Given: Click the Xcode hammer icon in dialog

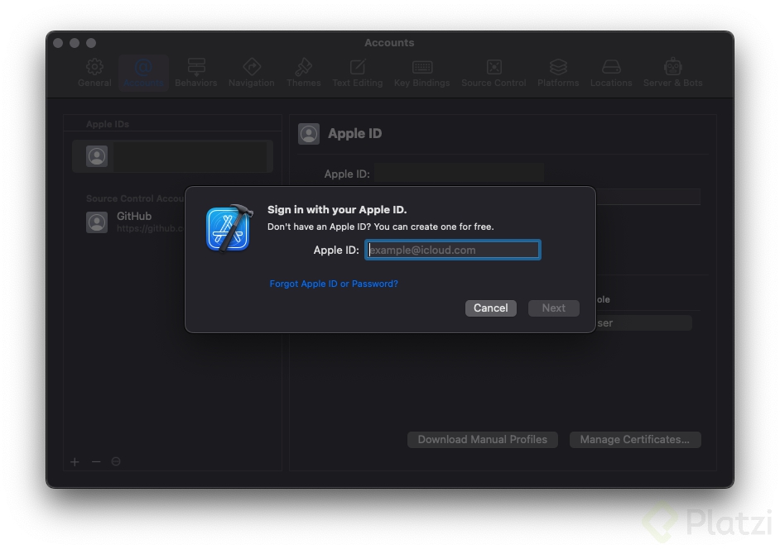Looking at the screenshot, I should click(x=229, y=228).
